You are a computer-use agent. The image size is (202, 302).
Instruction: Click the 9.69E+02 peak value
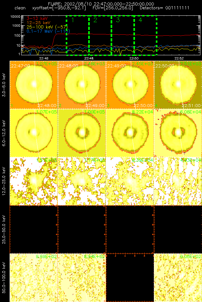click(46, 256)
